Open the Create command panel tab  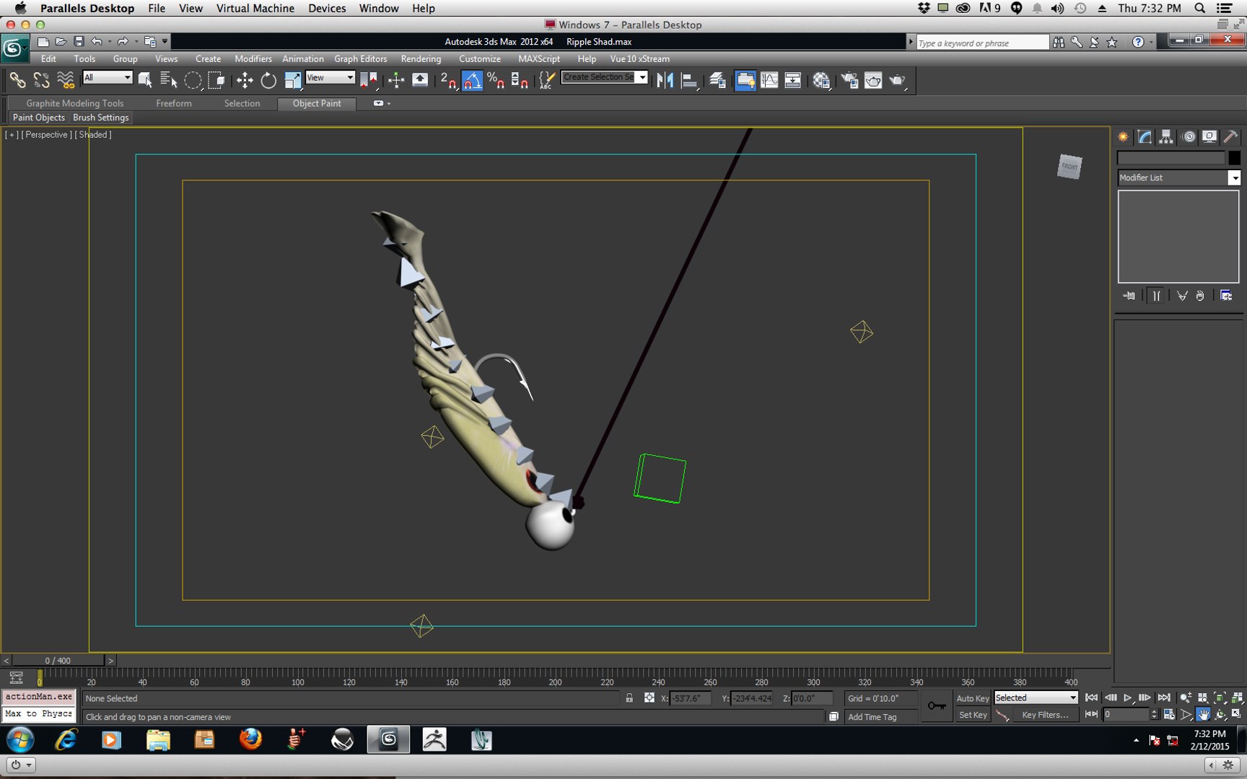[x=1124, y=136]
